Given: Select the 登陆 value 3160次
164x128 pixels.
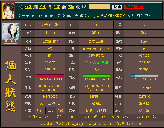Looking at the screenshot, I should coord(144,69).
